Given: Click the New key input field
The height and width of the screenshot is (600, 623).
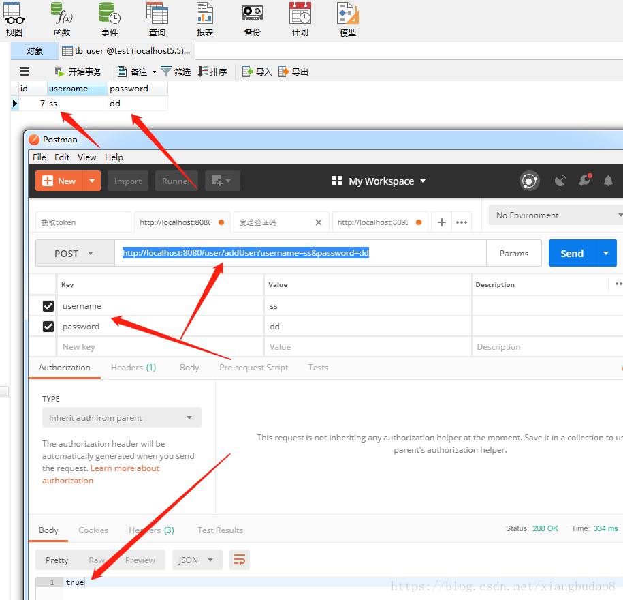Looking at the screenshot, I should coord(161,347).
